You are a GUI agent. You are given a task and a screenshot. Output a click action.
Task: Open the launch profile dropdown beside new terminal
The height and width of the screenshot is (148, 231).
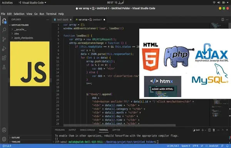tap(206, 130)
